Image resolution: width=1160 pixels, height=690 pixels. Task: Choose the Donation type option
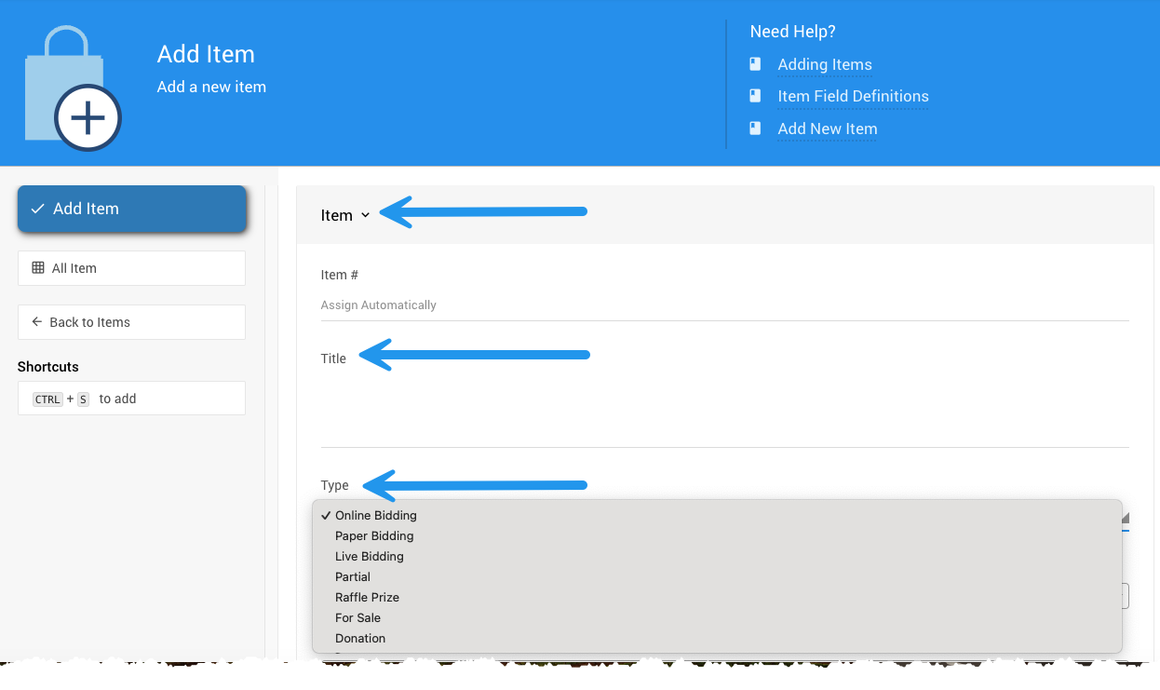[x=360, y=638]
